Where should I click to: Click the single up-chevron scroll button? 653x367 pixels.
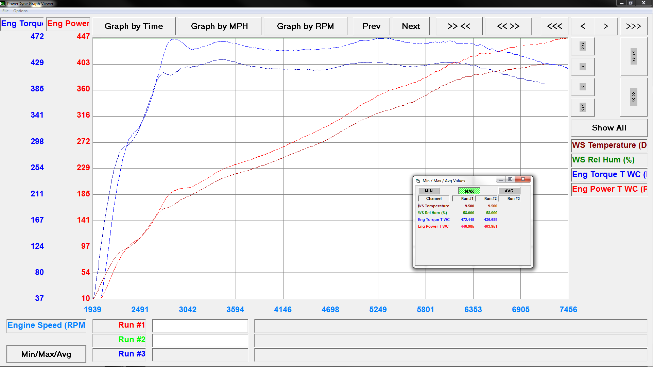pyautogui.click(x=583, y=67)
